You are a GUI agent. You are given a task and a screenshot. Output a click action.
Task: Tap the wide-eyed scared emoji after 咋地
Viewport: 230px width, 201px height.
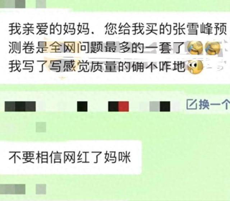click(195, 67)
